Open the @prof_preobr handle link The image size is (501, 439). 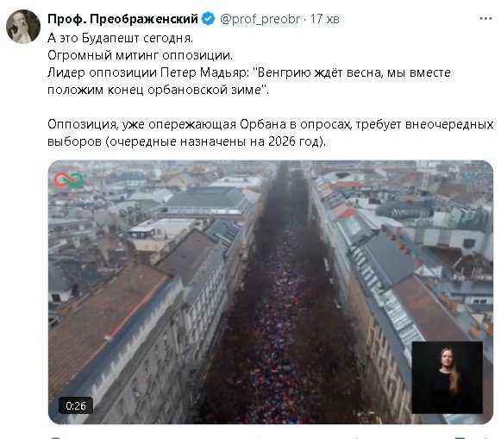260,19
